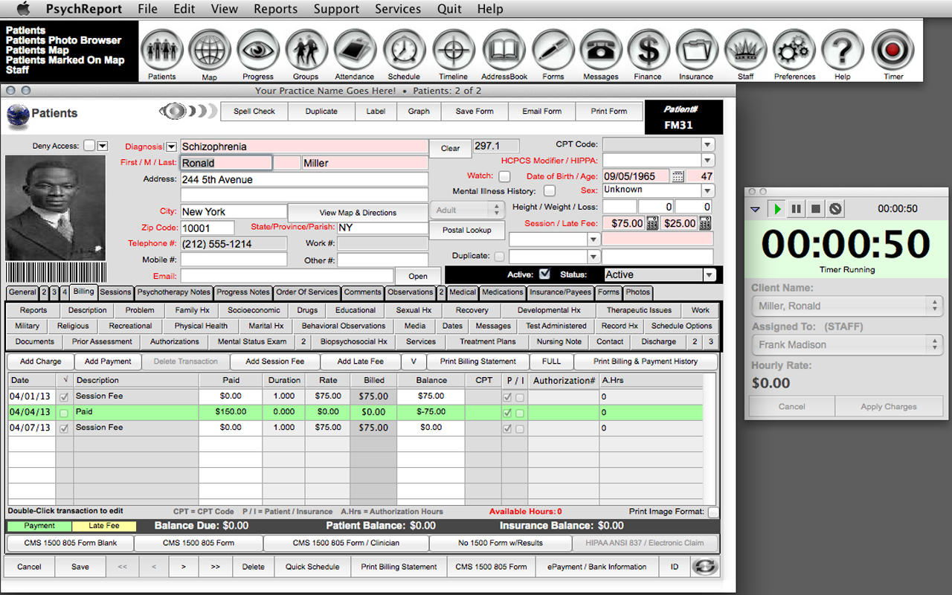Viewport: 952px width, 595px height.
Task: Switch to the Sessions tab
Action: pos(115,292)
